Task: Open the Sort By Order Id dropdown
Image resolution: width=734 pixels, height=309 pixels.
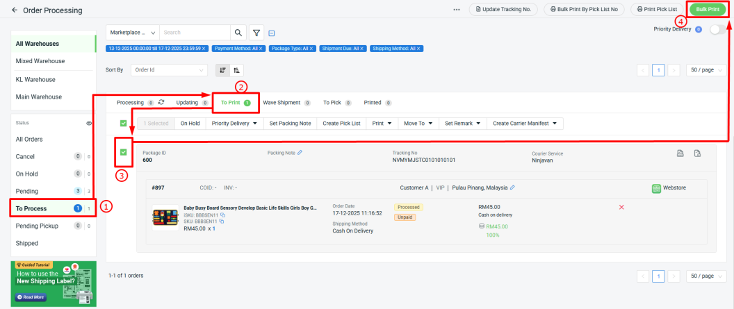Action: (x=169, y=70)
